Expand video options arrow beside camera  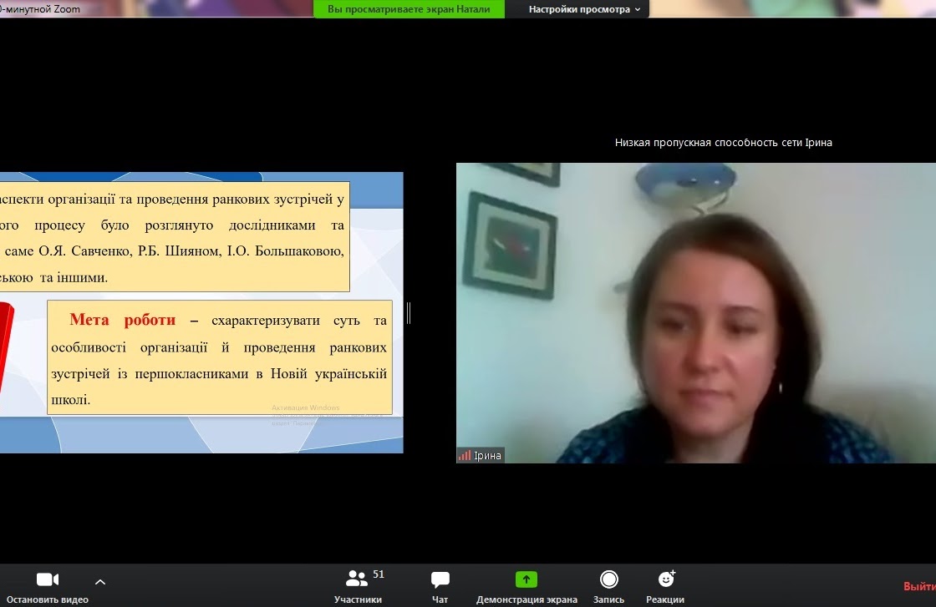pyautogui.click(x=100, y=581)
